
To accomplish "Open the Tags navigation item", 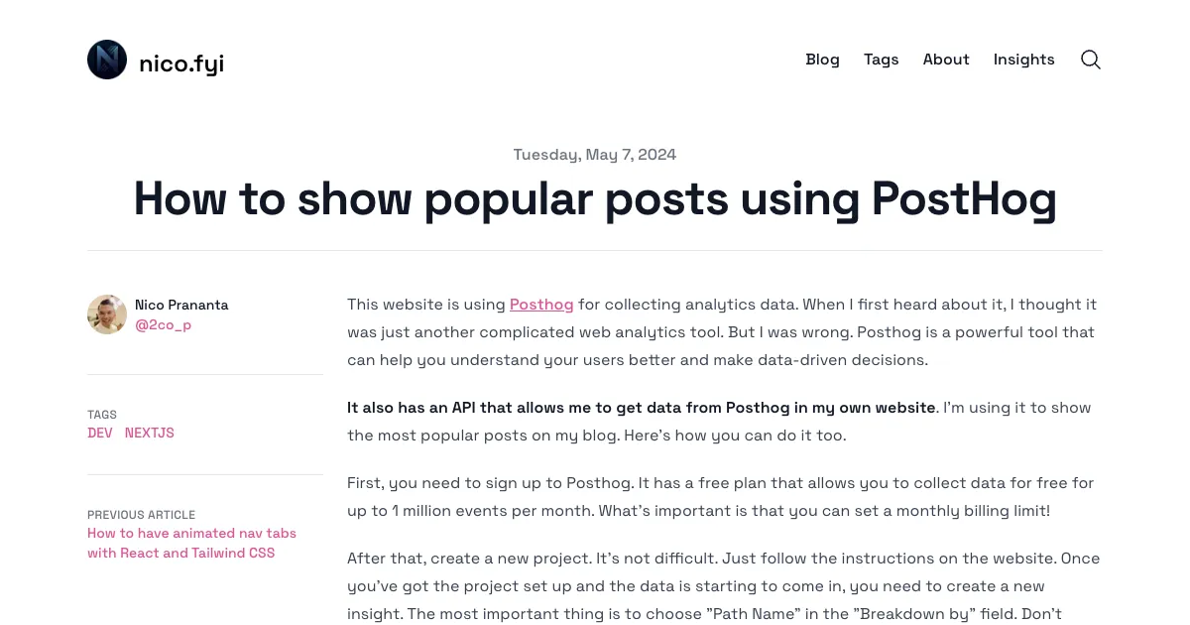I will 881,60.
